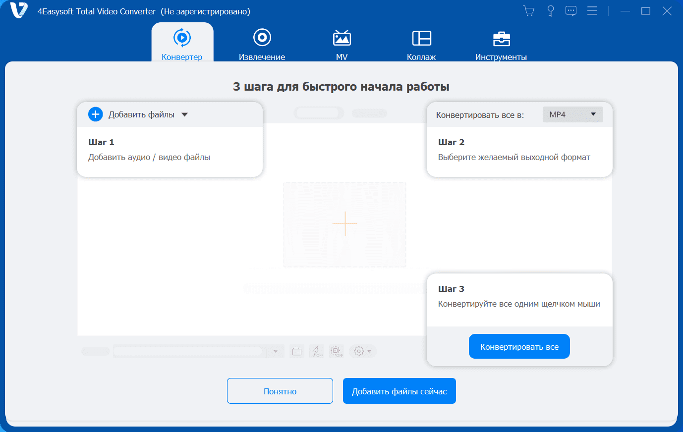Image resolution: width=683 pixels, height=432 pixels.
Task: Click the text 'Выберите желаемый выходной формат'
Action: pos(514,157)
